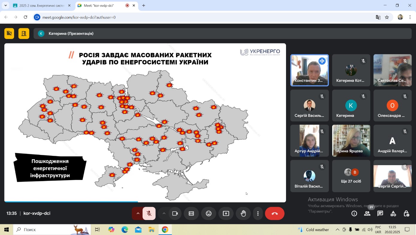Click the present screen icon
416x235 pixels.
[x=226, y=213]
